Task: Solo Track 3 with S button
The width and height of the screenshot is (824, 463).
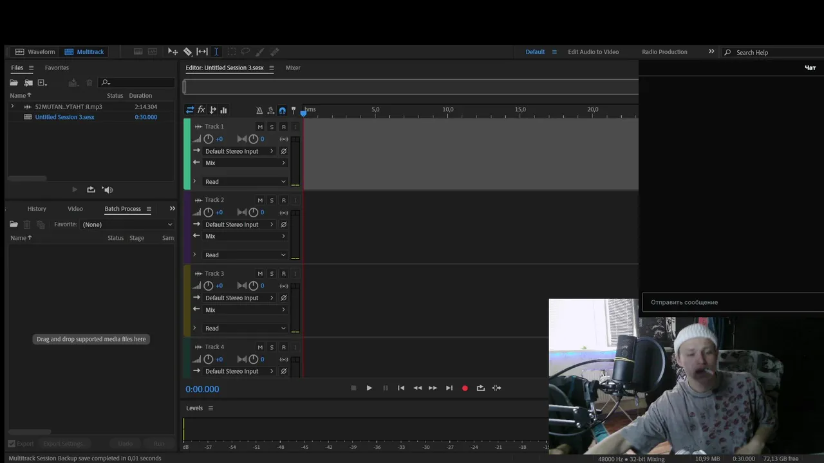Action: (x=272, y=273)
